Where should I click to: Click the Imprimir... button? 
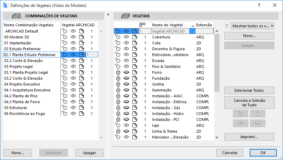249,137
